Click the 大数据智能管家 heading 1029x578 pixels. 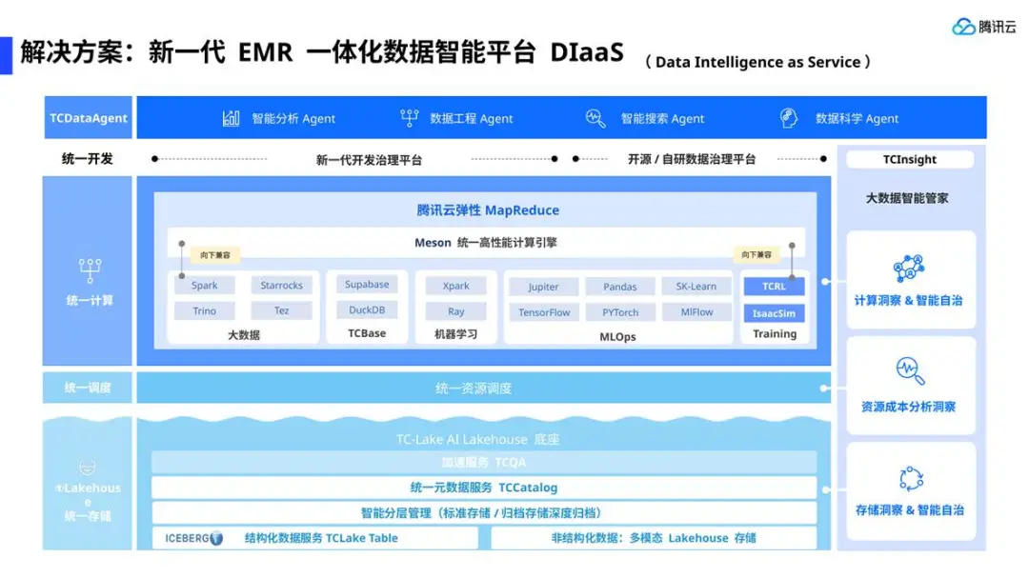(907, 198)
